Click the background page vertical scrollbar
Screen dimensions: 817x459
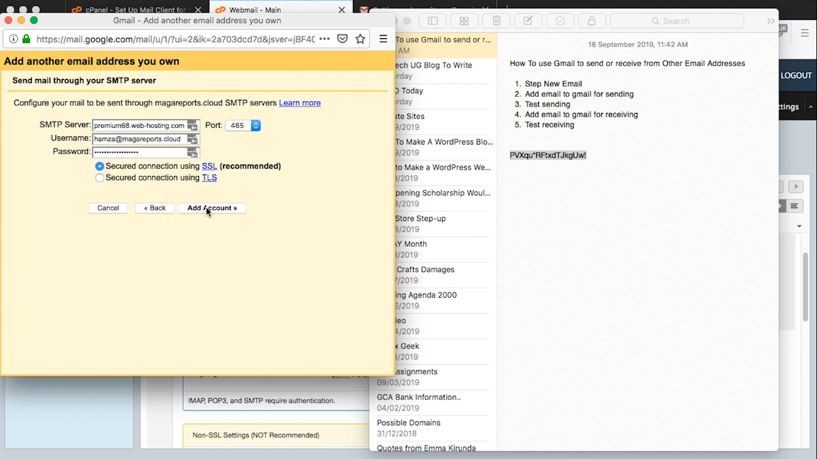coord(805,287)
